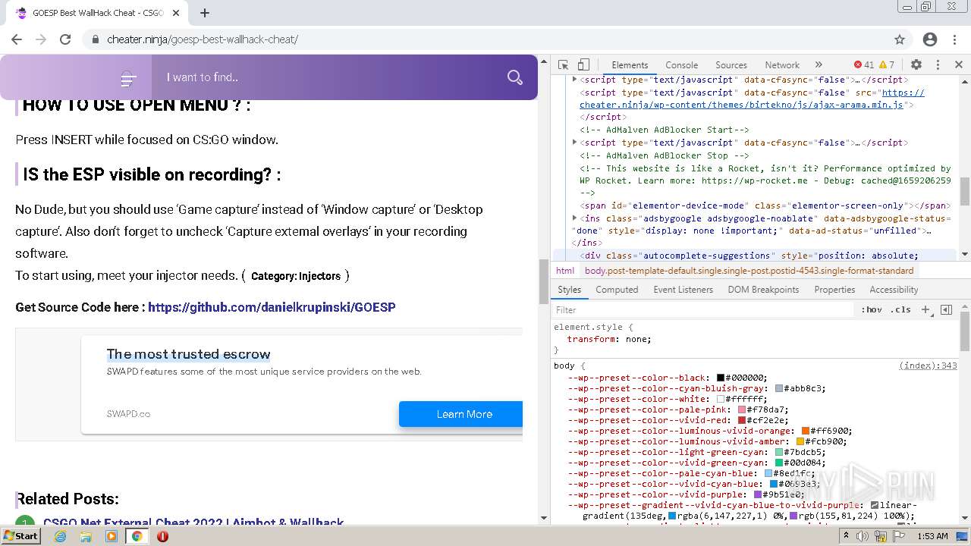
Task: Toggle the device toolbar icon
Action: (x=583, y=65)
